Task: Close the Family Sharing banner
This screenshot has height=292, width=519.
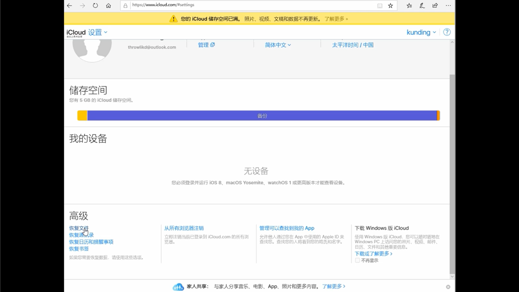Action: pyautogui.click(x=448, y=287)
